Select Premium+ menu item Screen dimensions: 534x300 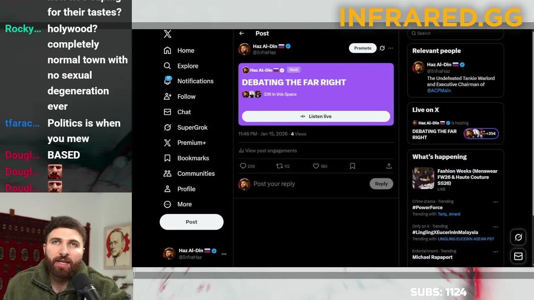pos(191,142)
